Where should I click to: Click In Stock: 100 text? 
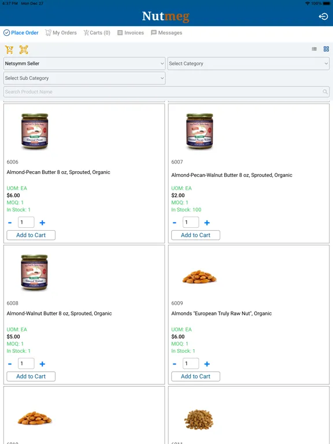[186, 210]
